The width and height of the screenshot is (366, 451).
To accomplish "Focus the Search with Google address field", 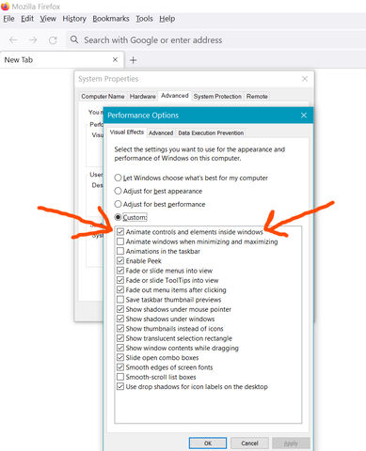I will 216,40.
